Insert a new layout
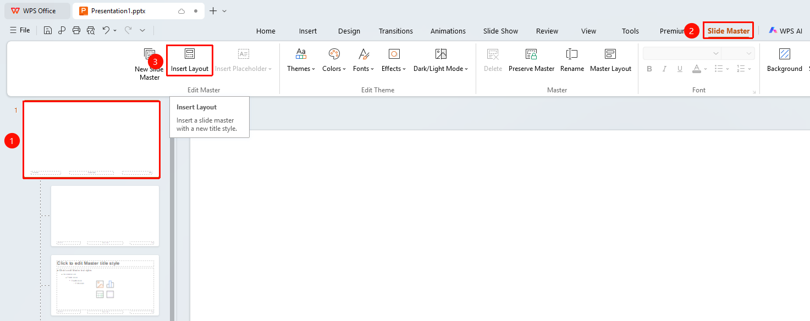The height and width of the screenshot is (321, 810). (190, 60)
